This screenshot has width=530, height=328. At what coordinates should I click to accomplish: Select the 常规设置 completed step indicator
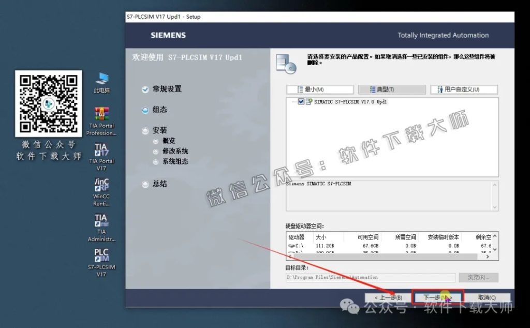(145, 89)
